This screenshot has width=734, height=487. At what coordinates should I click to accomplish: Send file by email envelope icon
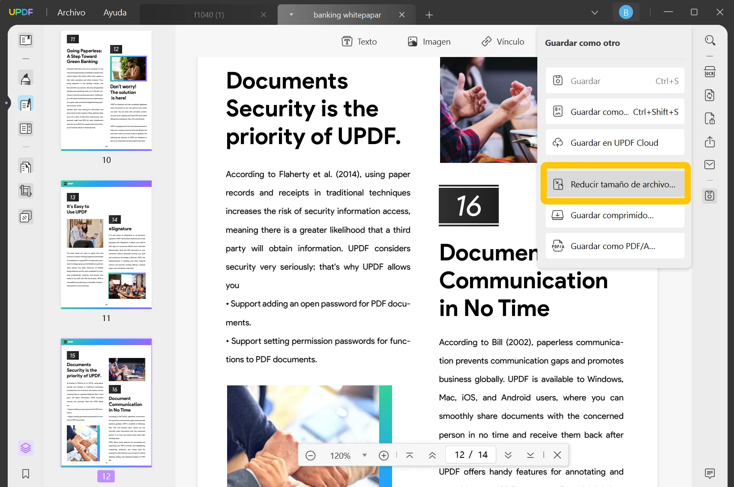[710, 165]
